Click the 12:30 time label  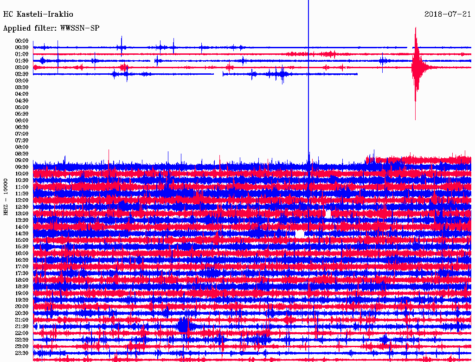(x=22, y=207)
